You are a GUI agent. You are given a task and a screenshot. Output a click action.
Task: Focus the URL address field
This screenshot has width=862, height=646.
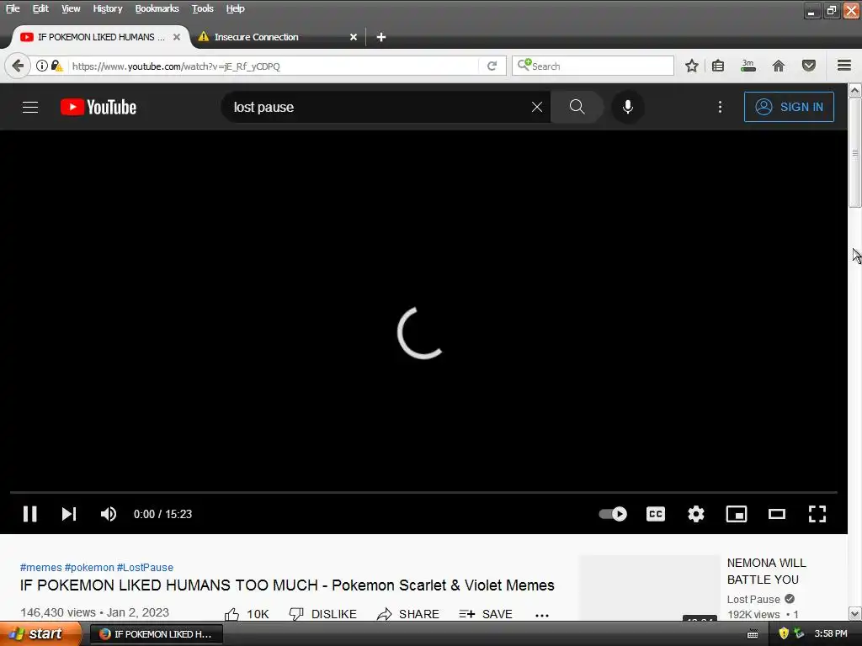(x=274, y=66)
